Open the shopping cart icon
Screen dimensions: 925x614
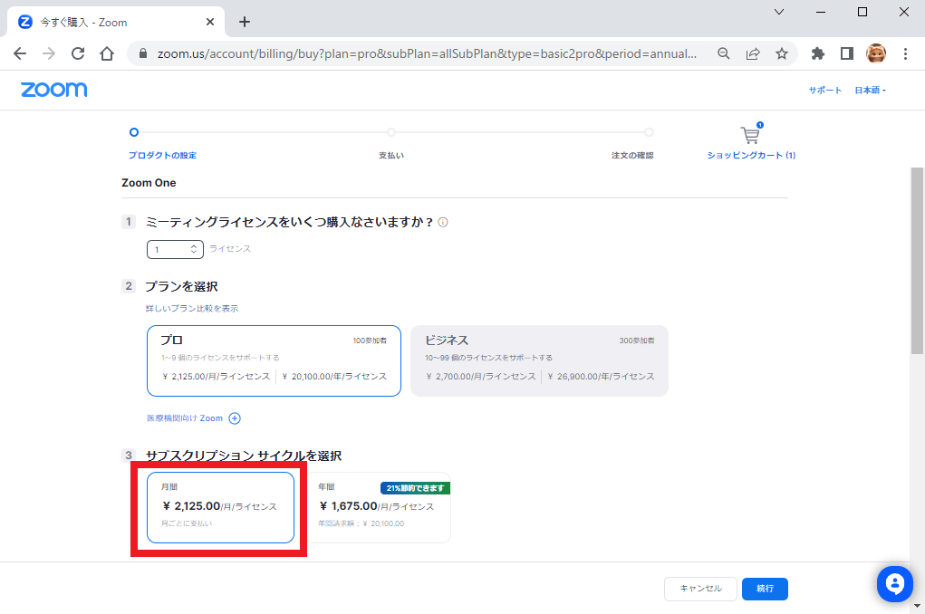click(x=752, y=134)
